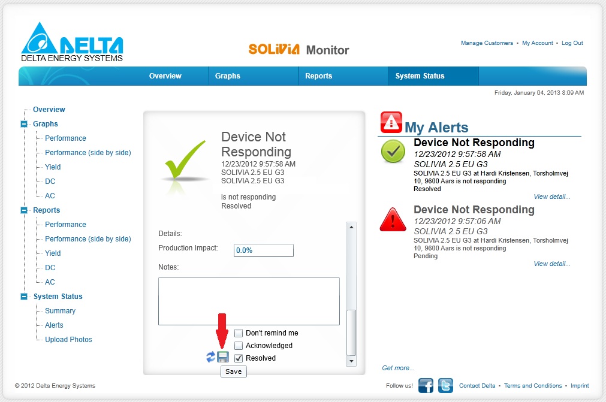
Task: Collapse the System Status tree node
Action: tap(24, 297)
